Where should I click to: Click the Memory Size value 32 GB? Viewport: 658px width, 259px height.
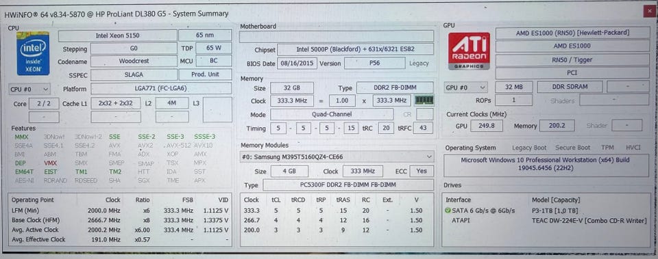(x=292, y=88)
